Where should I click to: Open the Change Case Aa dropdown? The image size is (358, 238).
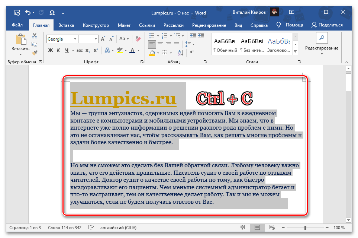(x=124, y=39)
